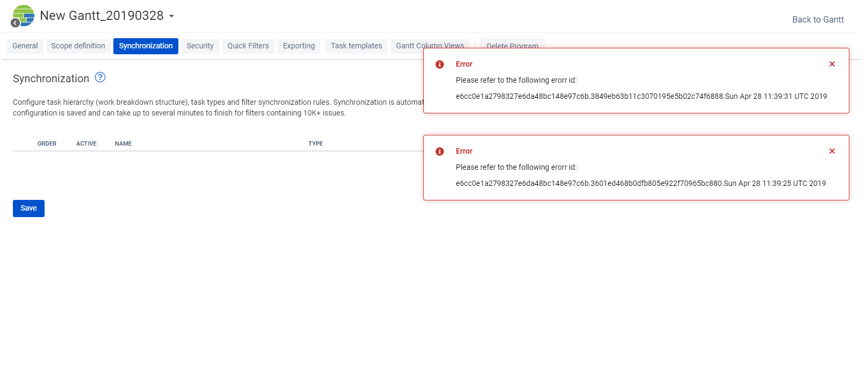
Task: Open the Task templates tab
Action: (356, 46)
